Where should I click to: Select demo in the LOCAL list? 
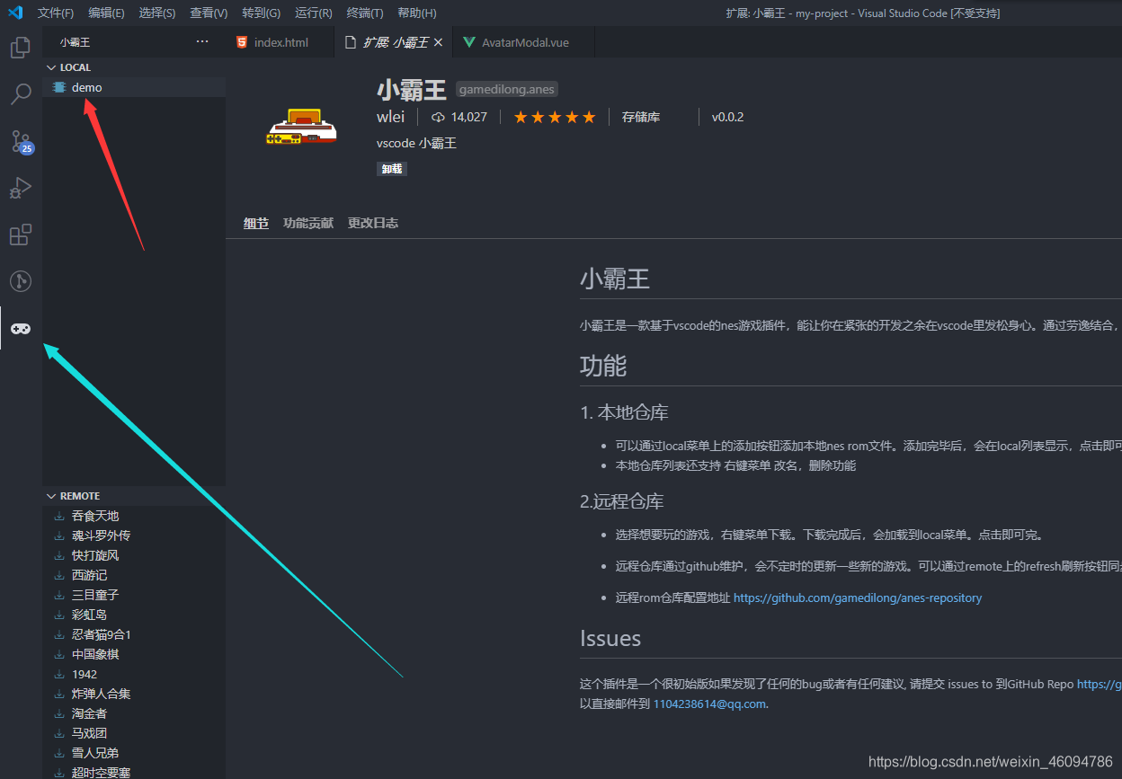pos(133,87)
